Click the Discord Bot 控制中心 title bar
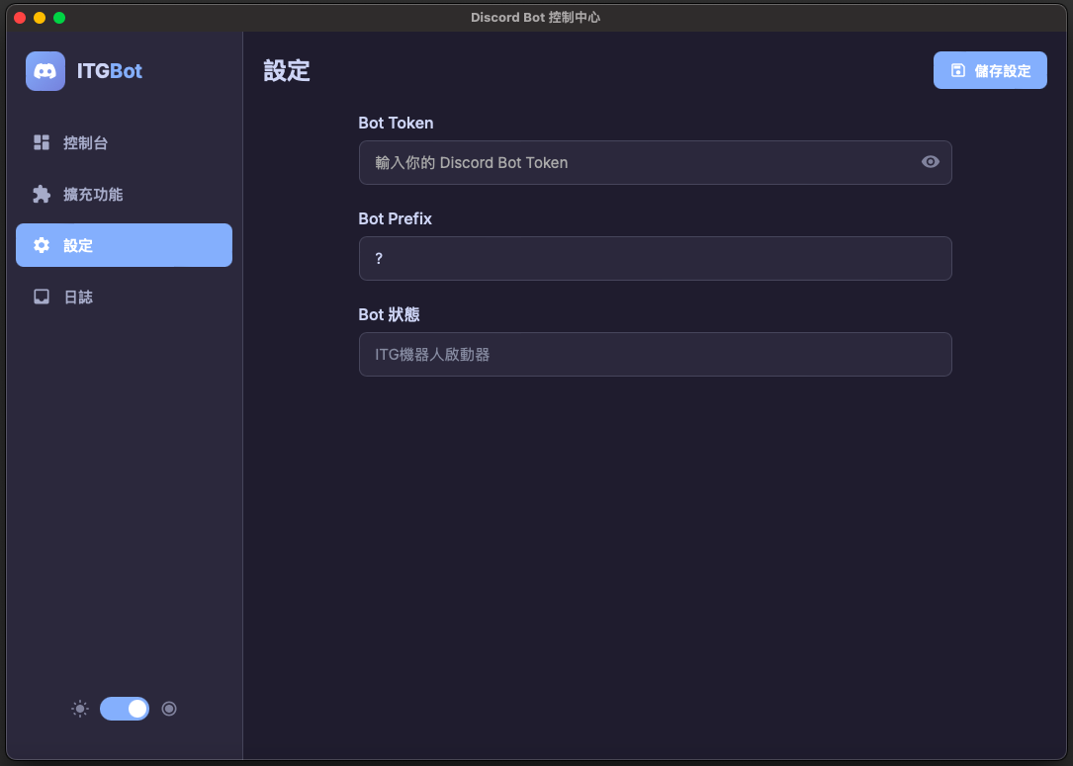1073x766 pixels. [536, 17]
